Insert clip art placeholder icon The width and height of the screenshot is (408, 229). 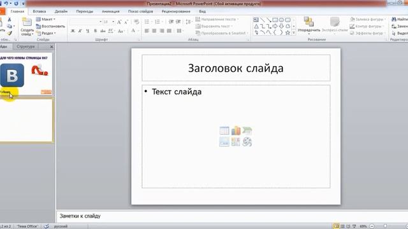(236, 142)
